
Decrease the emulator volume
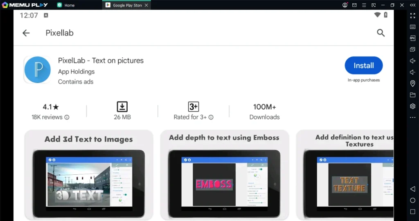412,72
